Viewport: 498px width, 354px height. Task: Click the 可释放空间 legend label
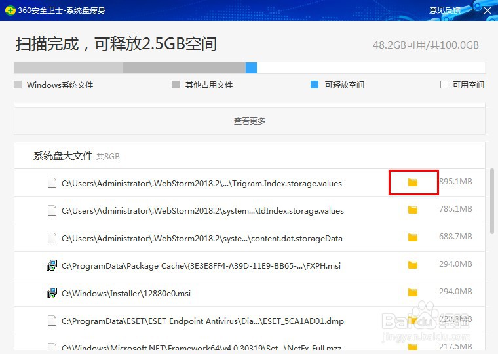(344, 85)
